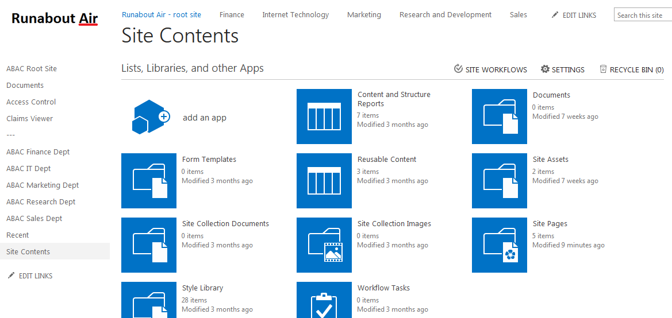Select Finance in top navigation

click(x=232, y=14)
